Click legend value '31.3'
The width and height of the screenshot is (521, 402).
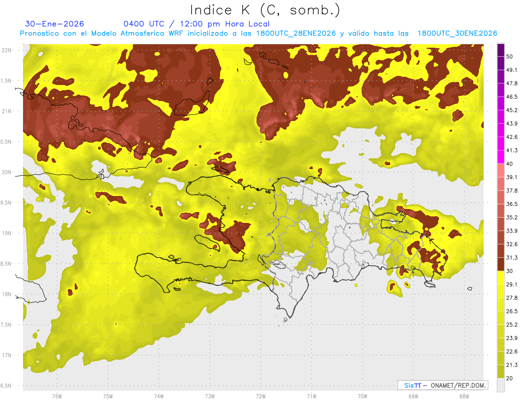point(512,258)
